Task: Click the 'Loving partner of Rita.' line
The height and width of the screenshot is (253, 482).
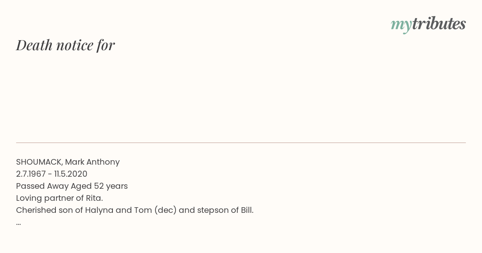Action: [59, 198]
